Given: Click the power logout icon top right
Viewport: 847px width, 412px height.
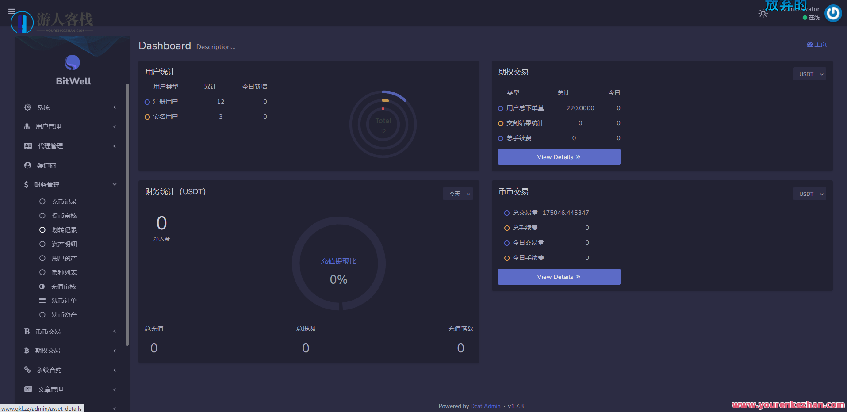Looking at the screenshot, I should pyautogui.click(x=833, y=13).
